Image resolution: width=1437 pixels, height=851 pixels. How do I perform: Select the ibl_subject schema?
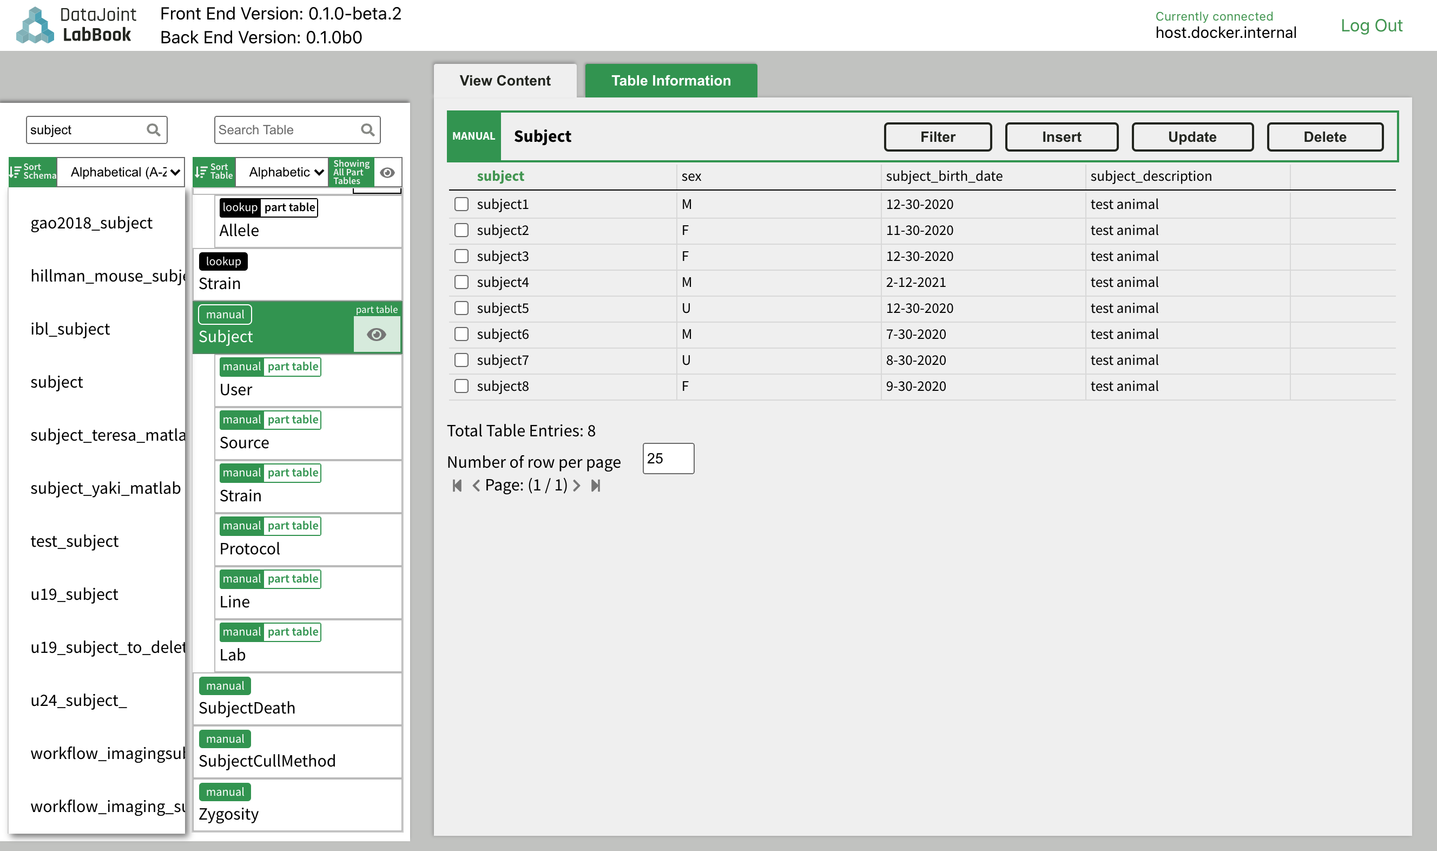tap(70, 329)
